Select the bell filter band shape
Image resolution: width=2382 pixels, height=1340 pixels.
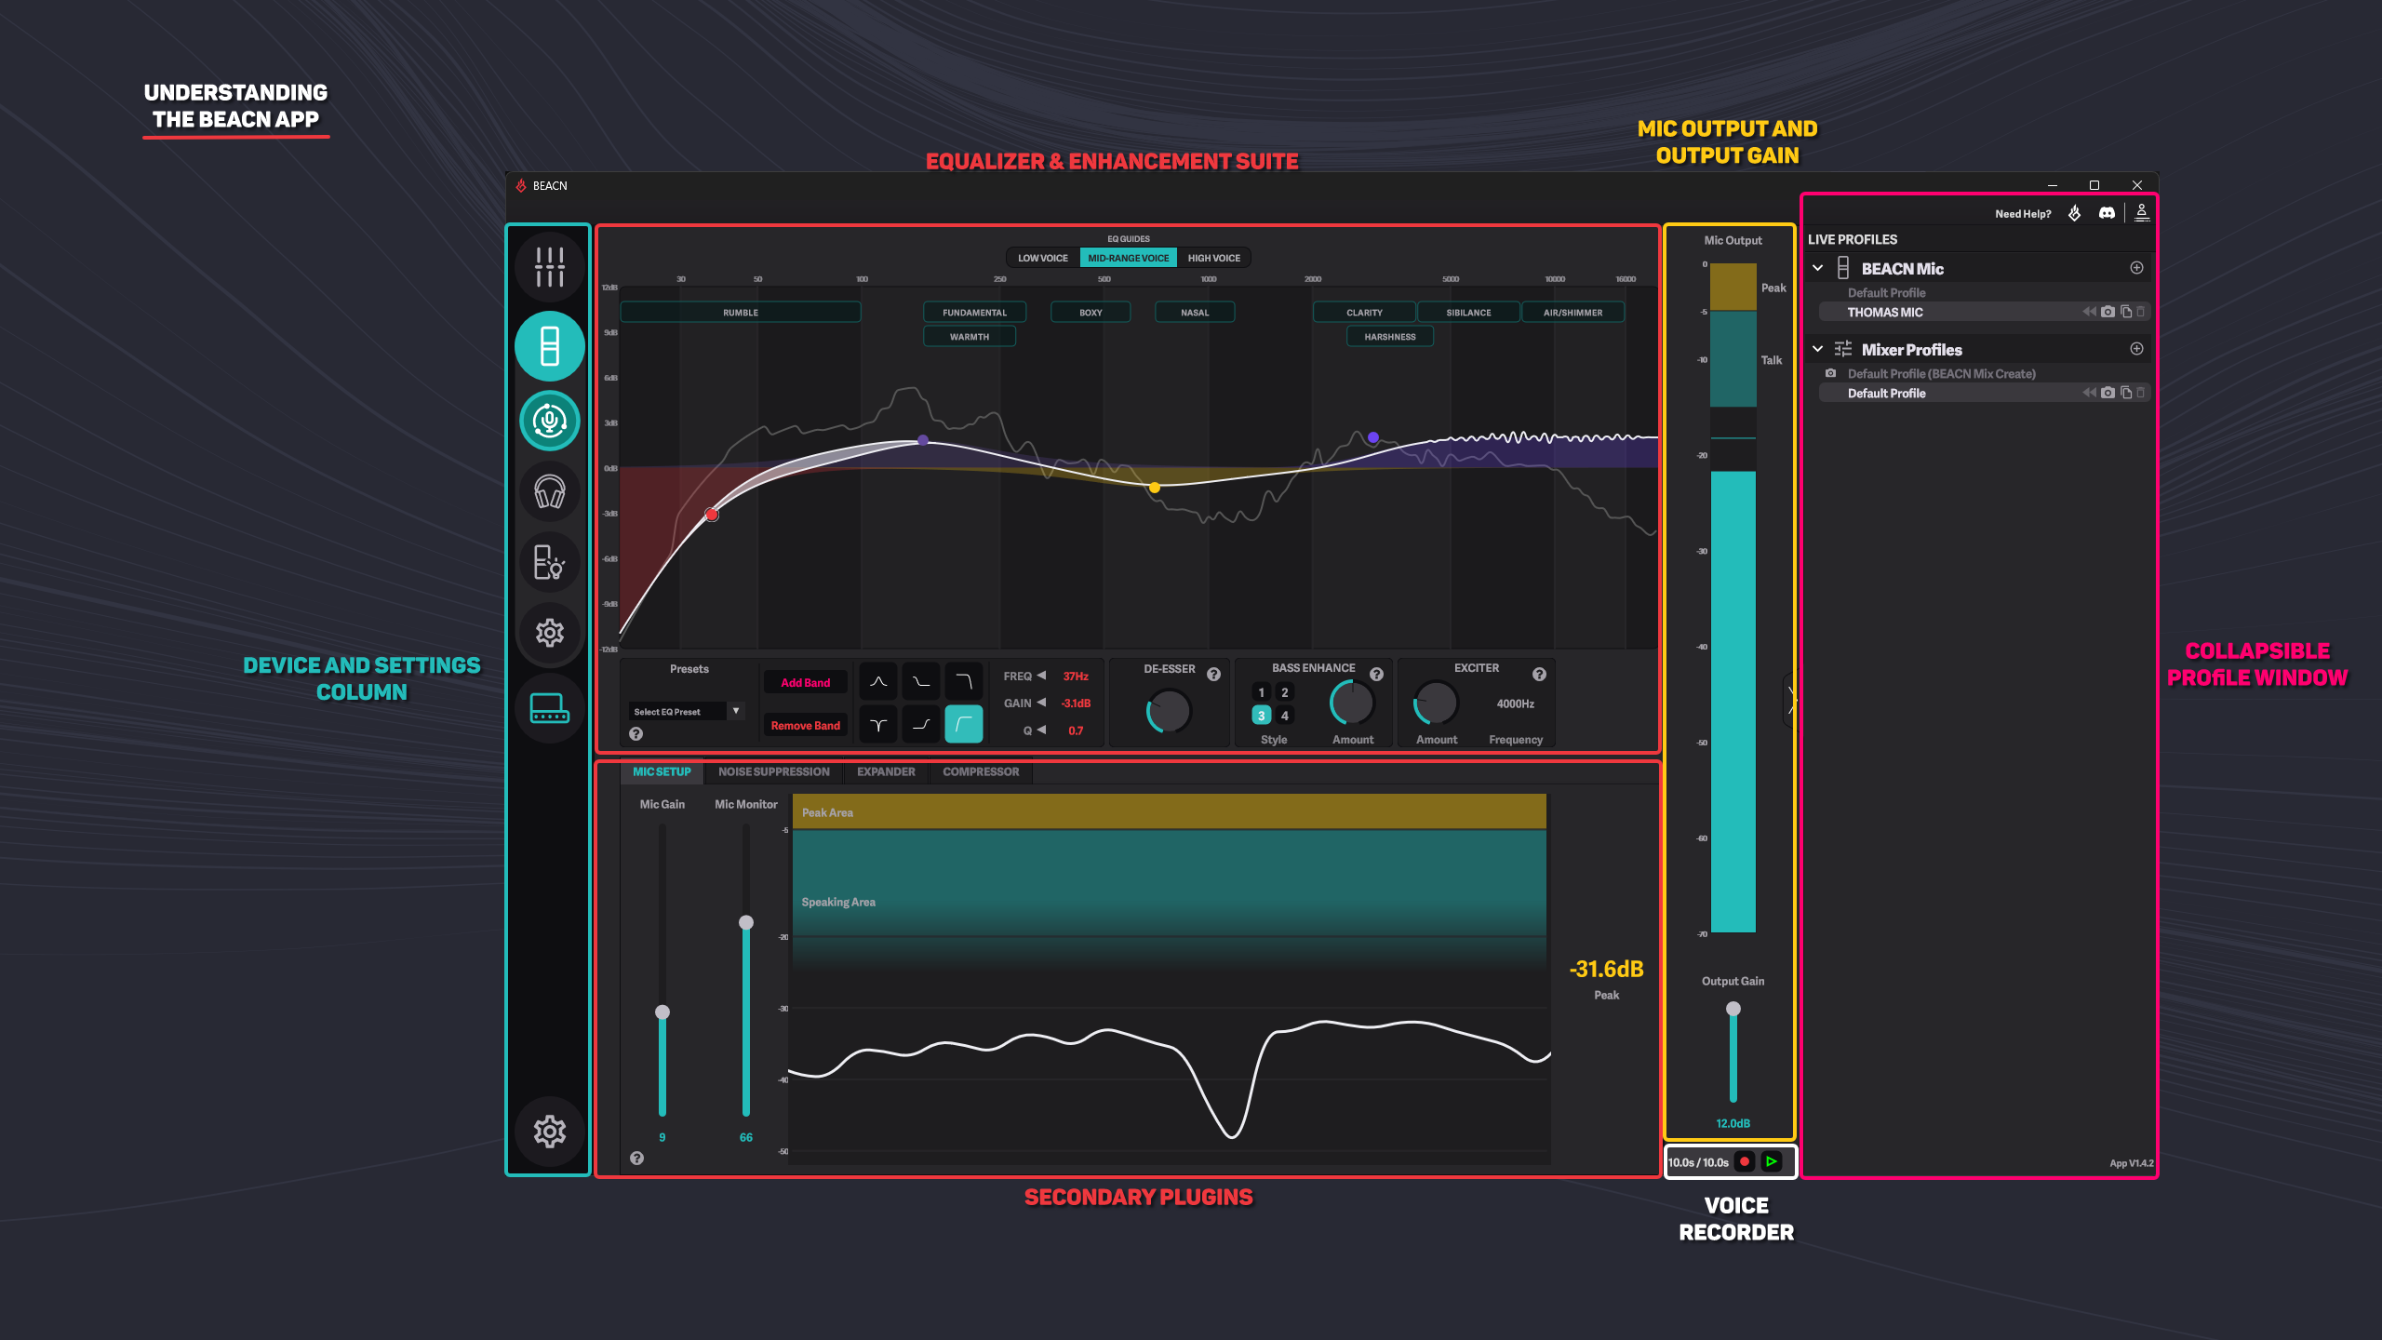click(x=878, y=682)
